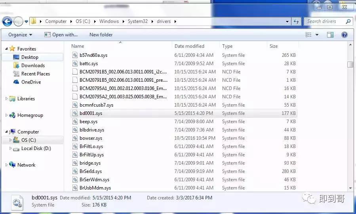The width and height of the screenshot is (356, 214).
Task: Click the Open with... button
Action: [61, 35]
